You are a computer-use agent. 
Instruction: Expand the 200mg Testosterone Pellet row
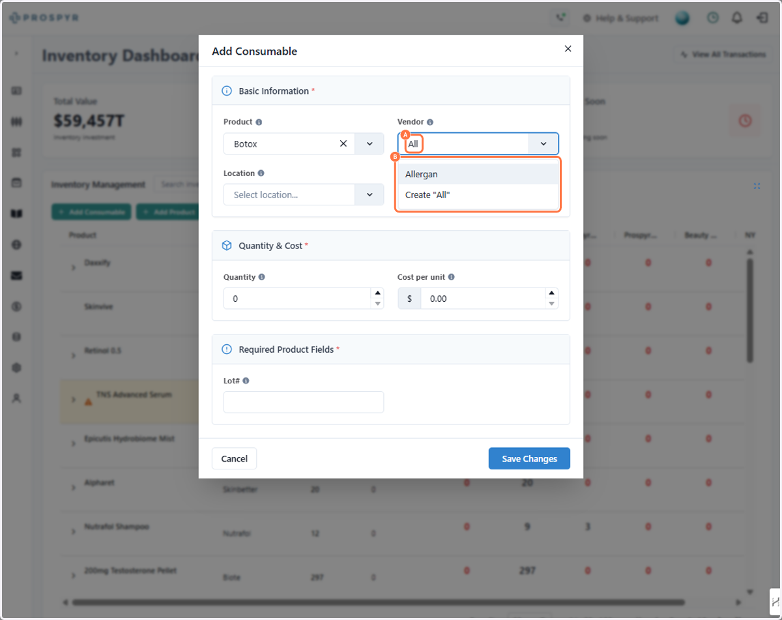[x=74, y=575]
